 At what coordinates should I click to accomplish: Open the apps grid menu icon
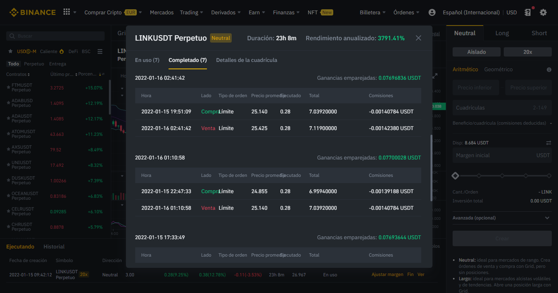pyautogui.click(x=67, y=12)
